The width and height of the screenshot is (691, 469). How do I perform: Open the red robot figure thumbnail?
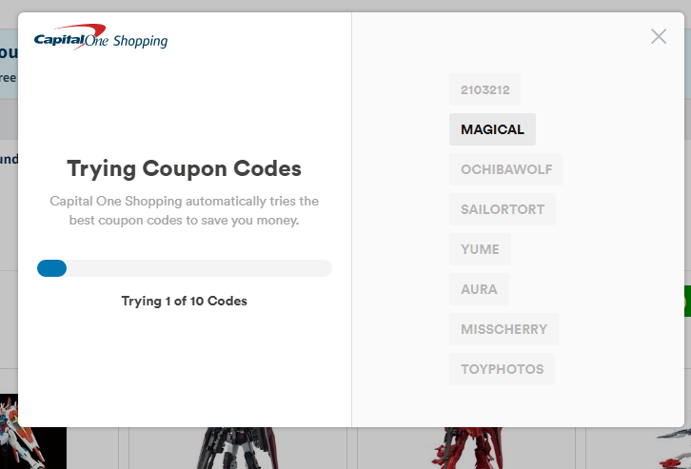(x=465, y=448)
